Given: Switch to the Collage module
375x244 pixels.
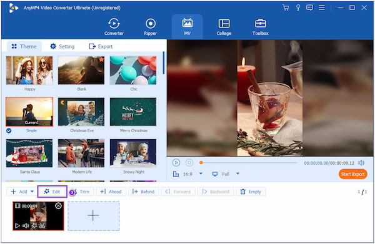Looking at the screenshot, I should [x=224, y=27].
